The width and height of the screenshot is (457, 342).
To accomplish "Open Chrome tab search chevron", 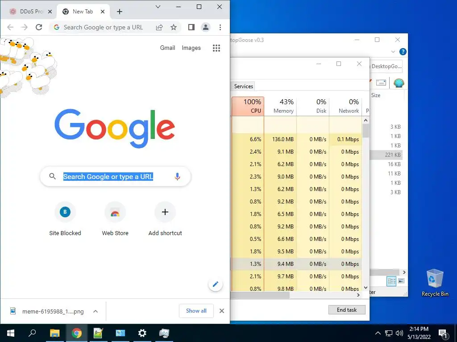I will point(158,7).
